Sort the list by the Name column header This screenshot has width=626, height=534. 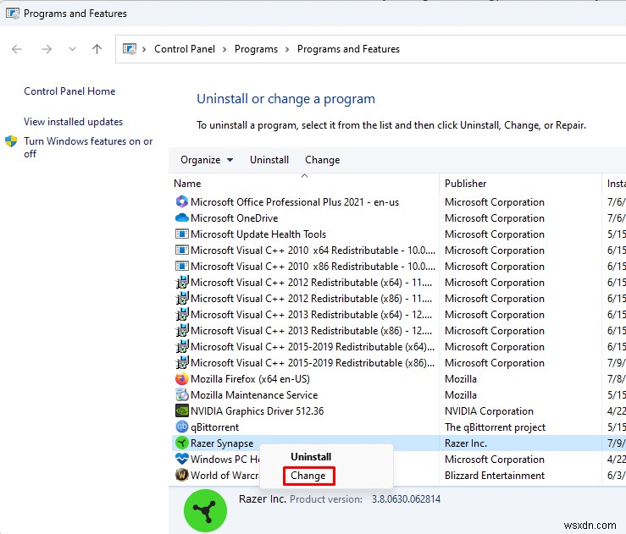(x=187, y=184)
